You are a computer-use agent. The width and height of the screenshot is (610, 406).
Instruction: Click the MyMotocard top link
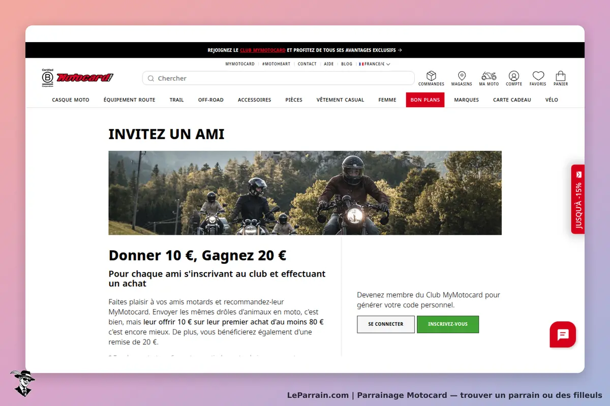point(240,64)
